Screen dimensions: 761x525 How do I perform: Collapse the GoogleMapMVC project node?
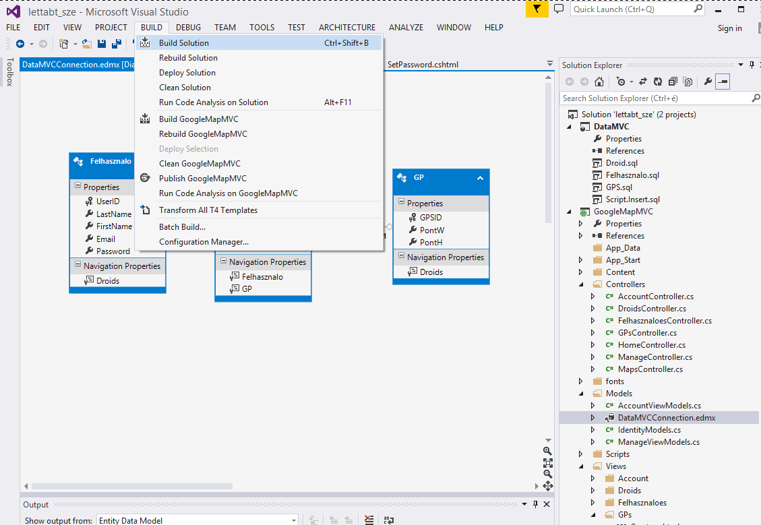(569, 212)
